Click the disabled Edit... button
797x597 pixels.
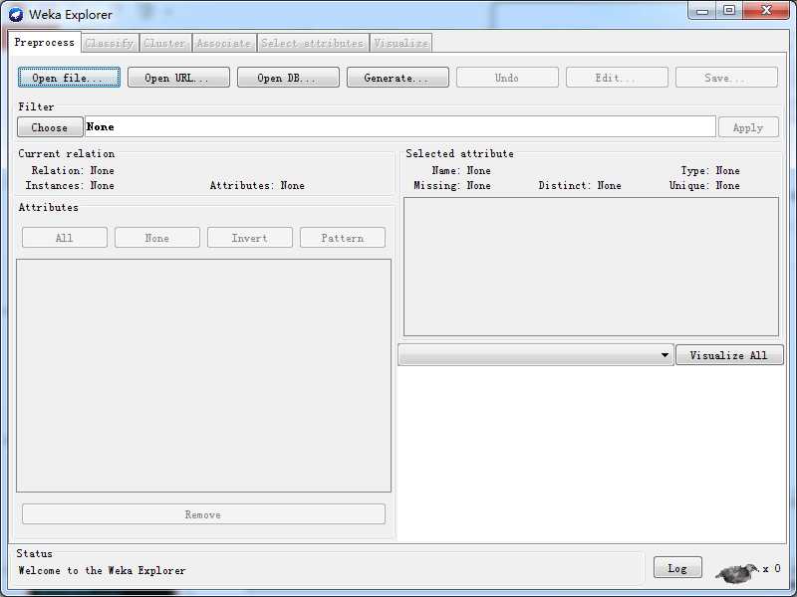tap(617, 78)
